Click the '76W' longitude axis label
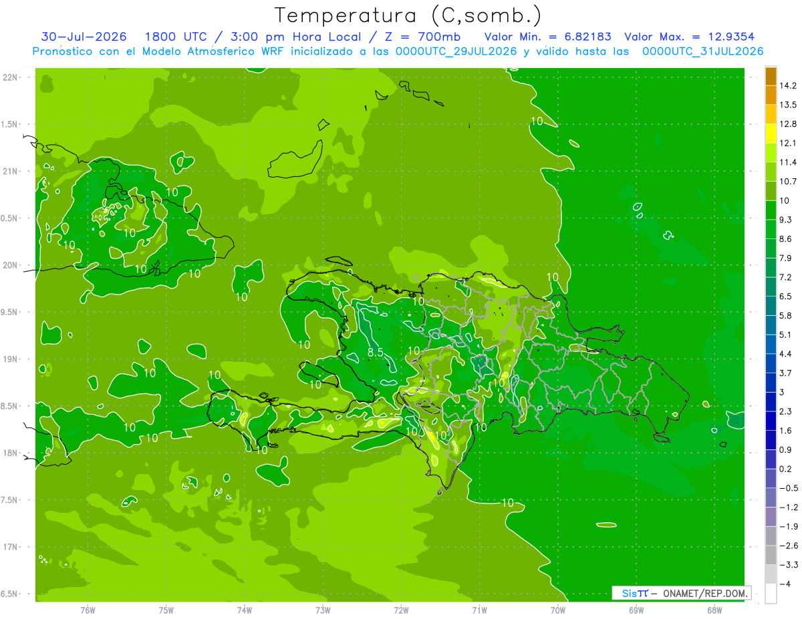The width and height of the screenshot is (802, 619). coord(88,610)
